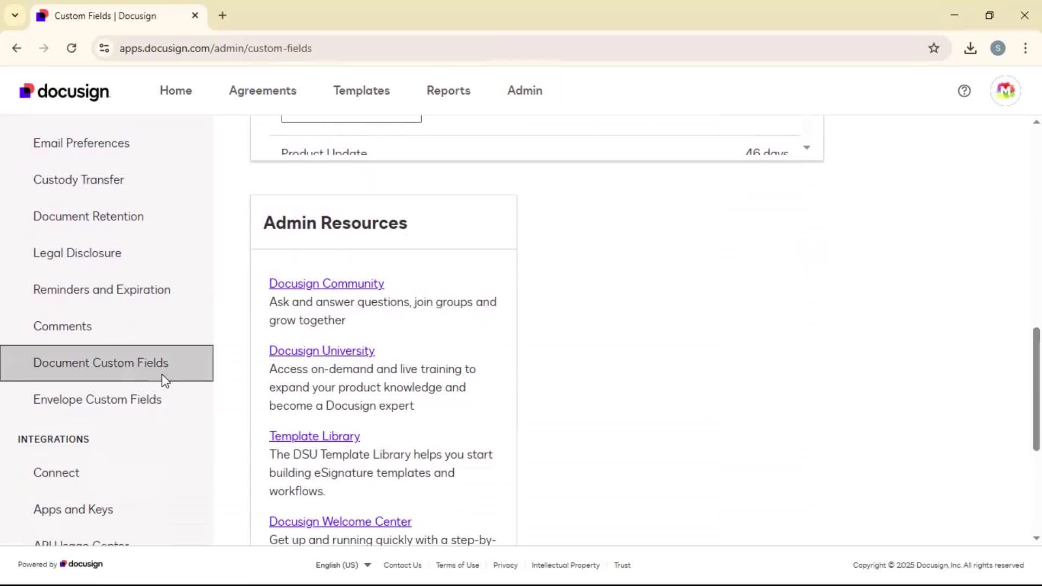Click the browser forward arrow
Viewport: 1042px width, 586px height.
coord(44,48)
